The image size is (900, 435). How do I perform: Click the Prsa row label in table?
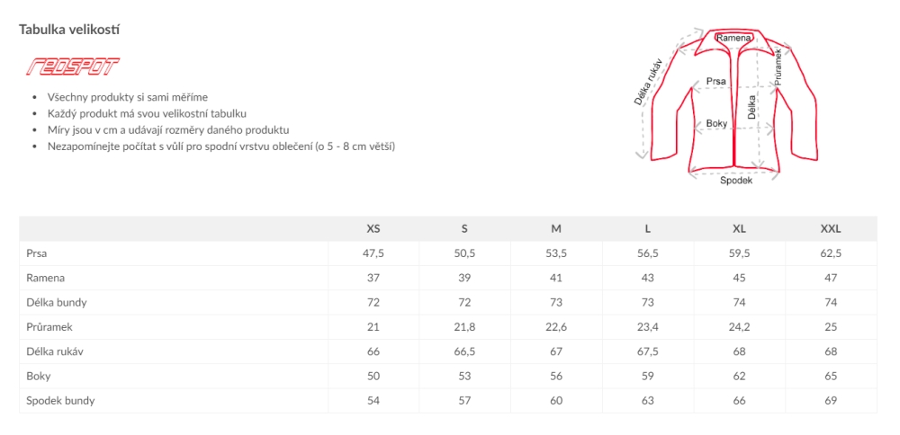[37, 253]
